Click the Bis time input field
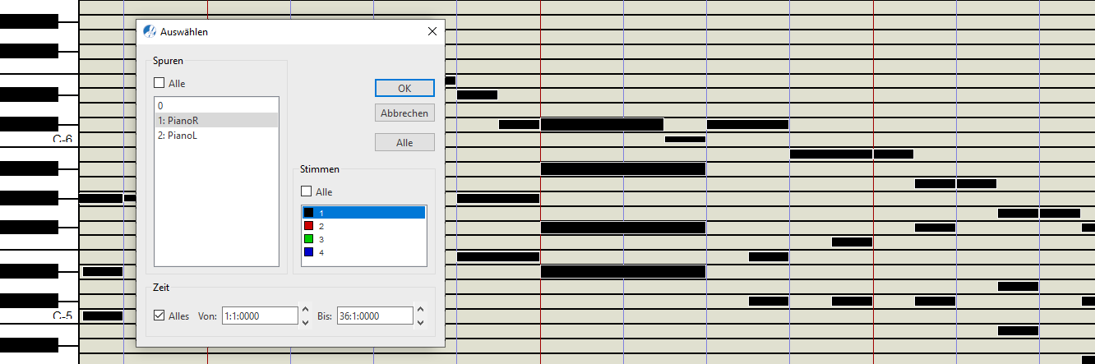 (x=374, y=316)
